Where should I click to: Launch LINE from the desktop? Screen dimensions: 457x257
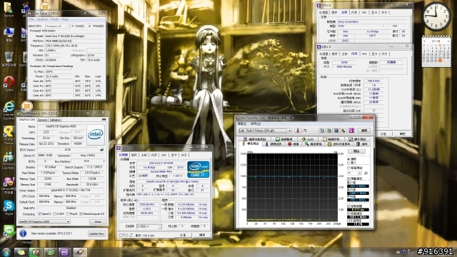(9, 231)
